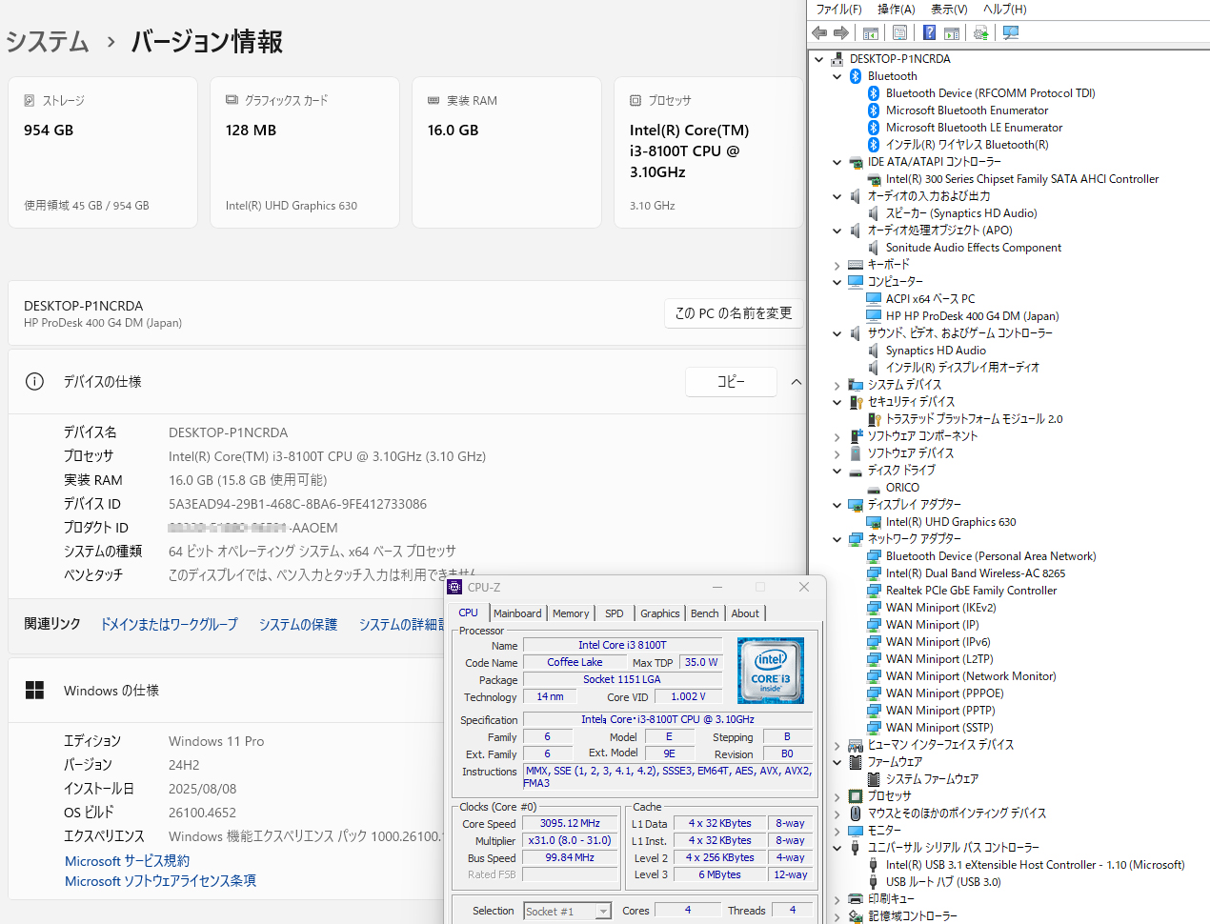Click the Intel Core i3 logo in CPU-Z
Image resolution: width=1210 pixels, height=924 pixels.
click(x=771, y=671)
